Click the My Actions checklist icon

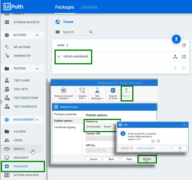point(7,47)
